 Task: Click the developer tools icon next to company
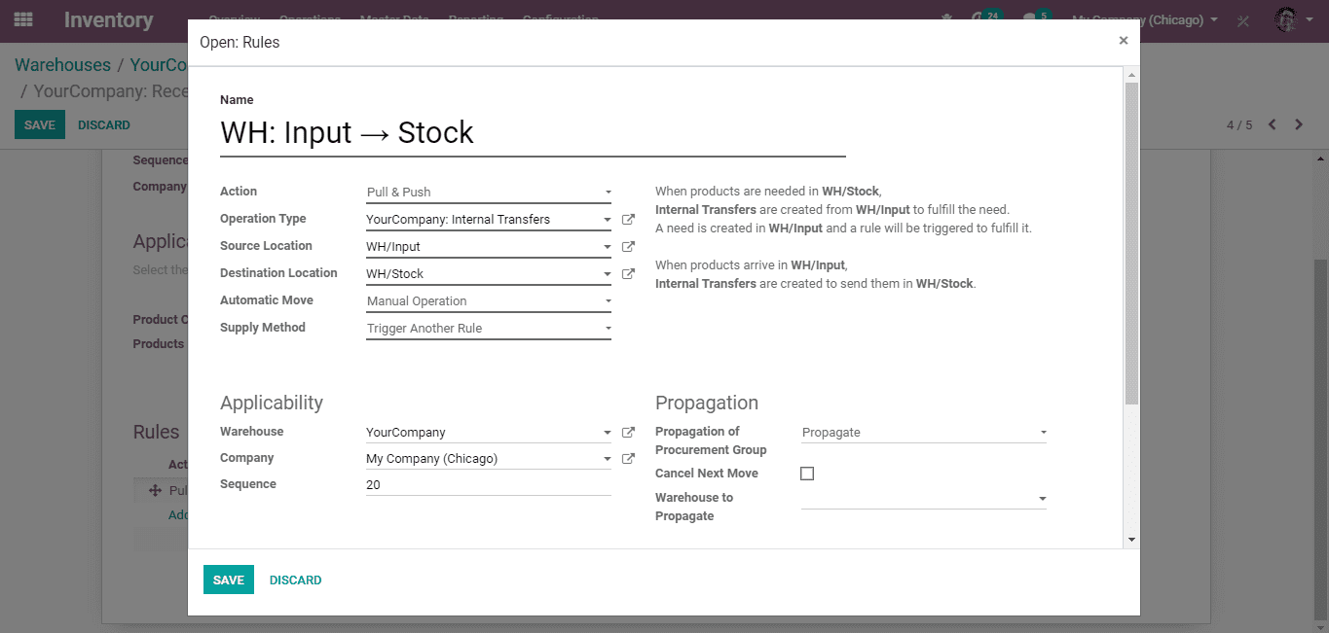(x=1243, y=20)
